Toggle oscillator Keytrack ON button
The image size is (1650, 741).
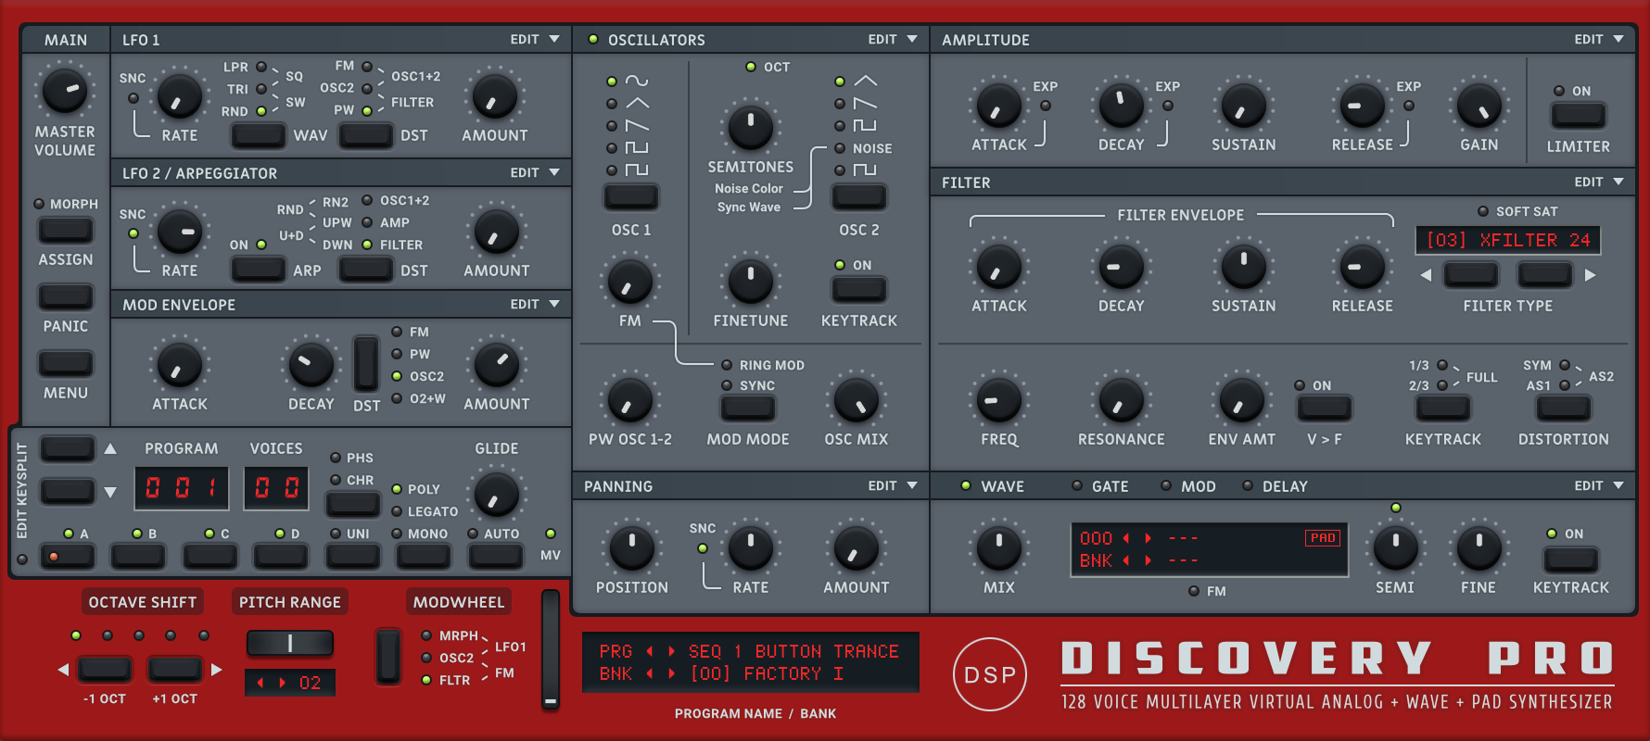858,289
